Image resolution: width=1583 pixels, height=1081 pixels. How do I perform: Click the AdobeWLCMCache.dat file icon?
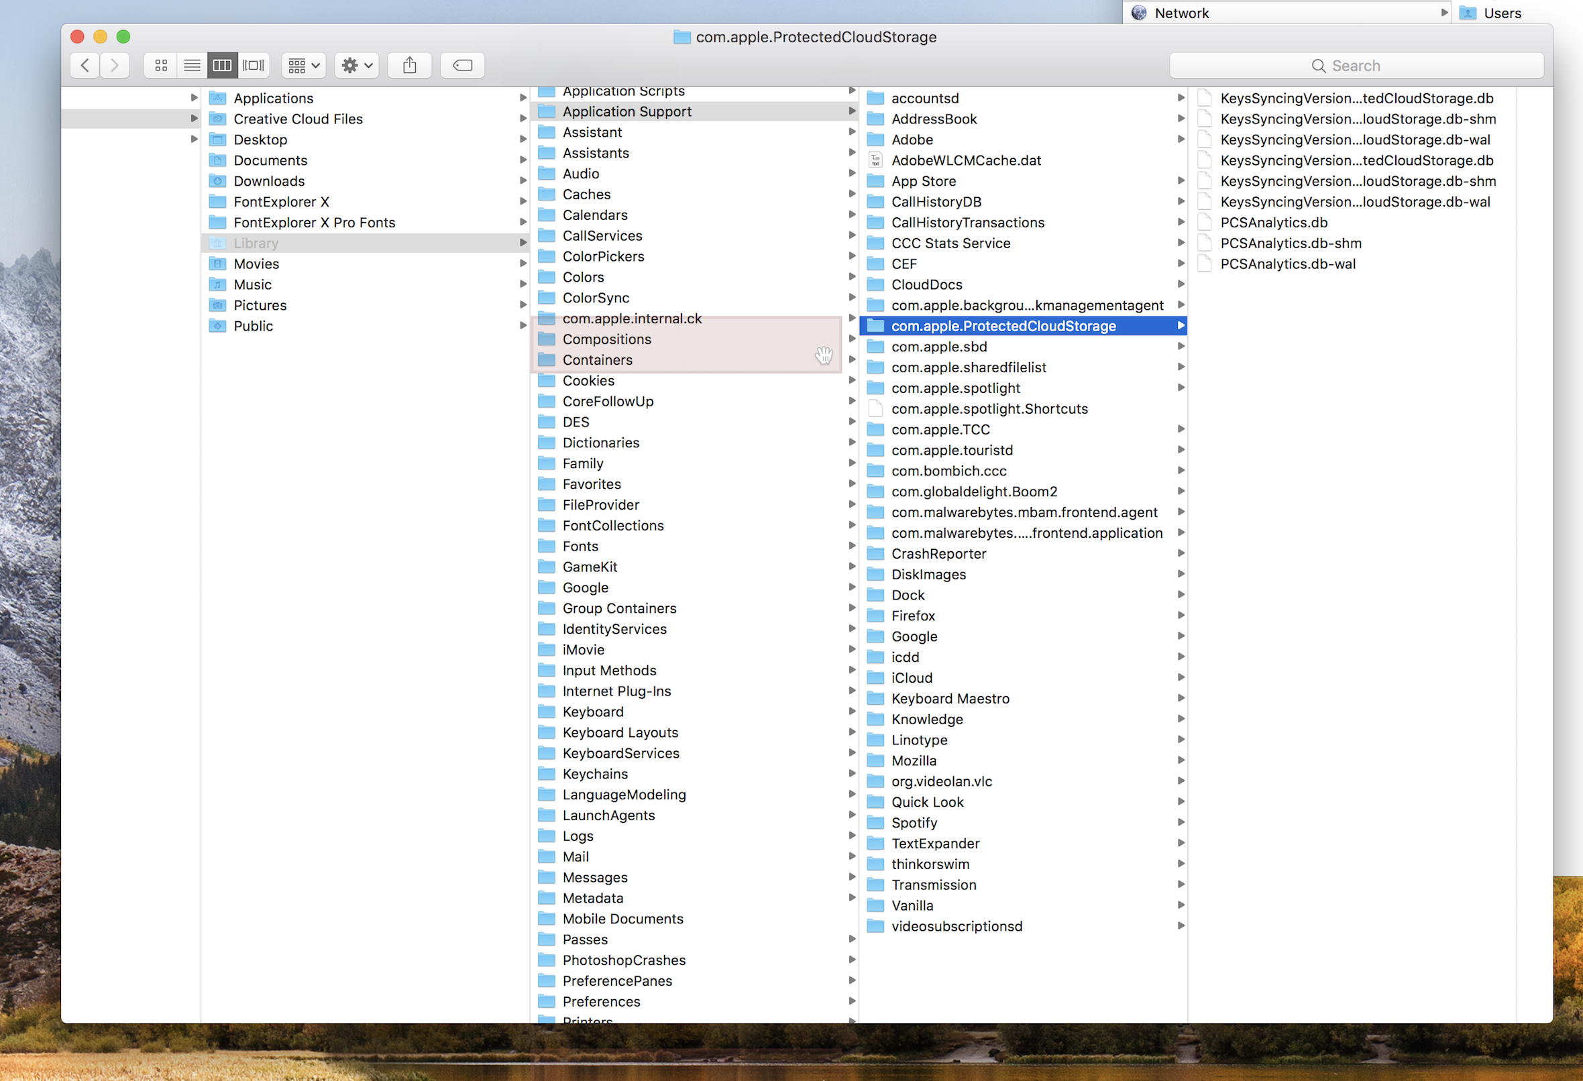coord(875,161)
